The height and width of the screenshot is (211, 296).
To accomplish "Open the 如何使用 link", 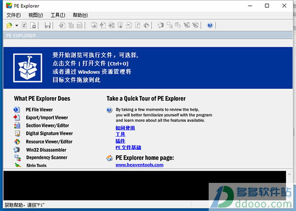I will click(x=125, y=128).
